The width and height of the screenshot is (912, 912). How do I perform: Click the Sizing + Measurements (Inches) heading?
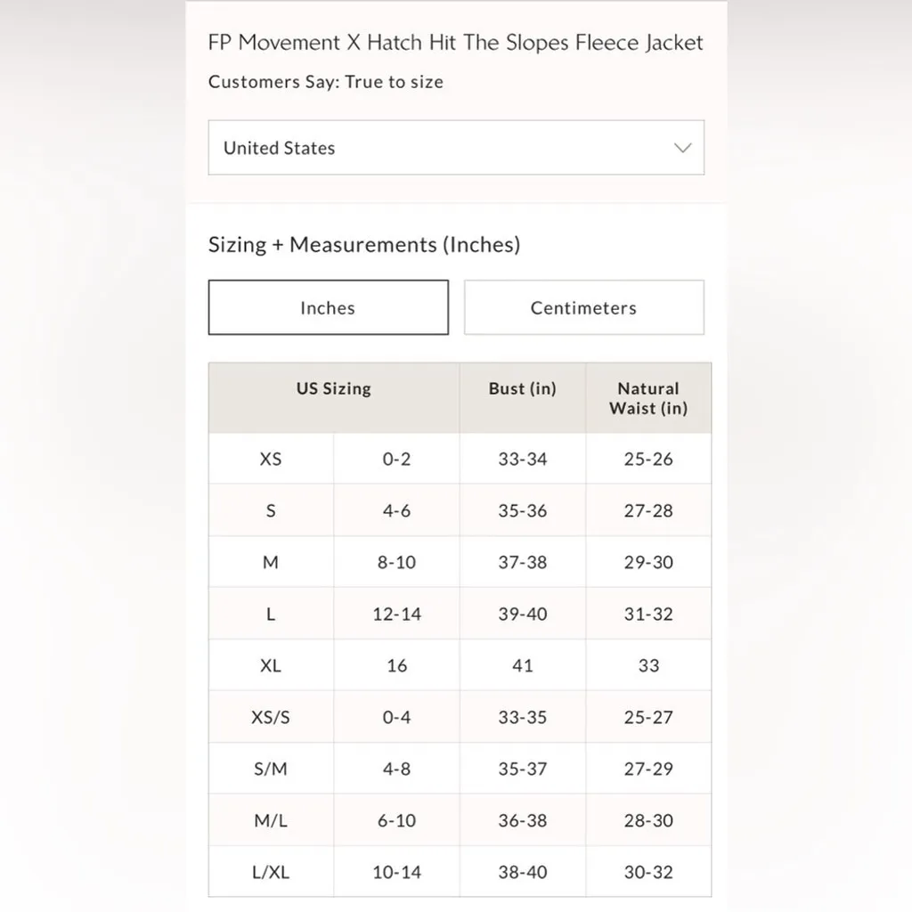pos(363,245)
